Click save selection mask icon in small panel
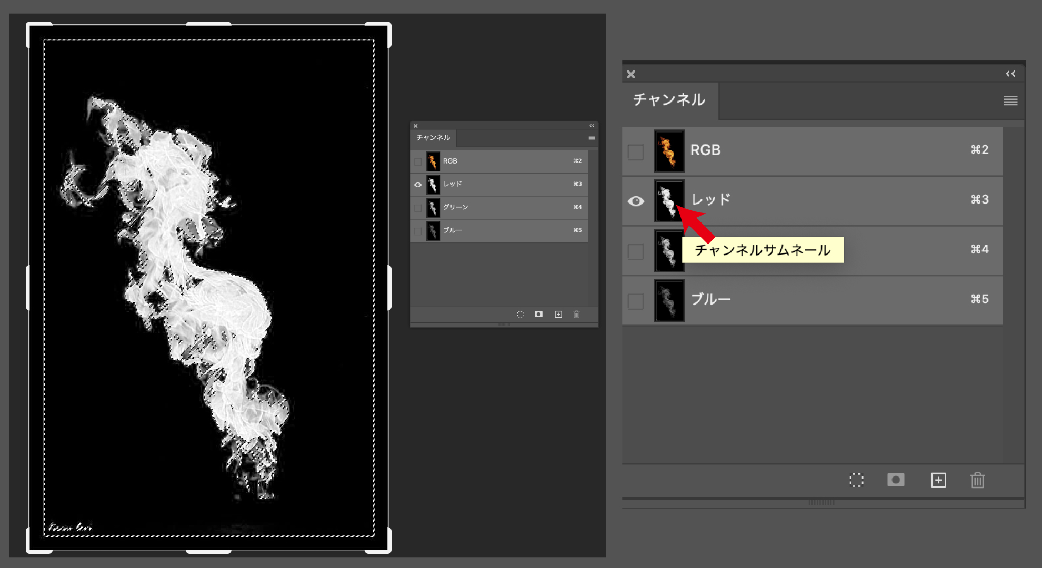The image size is (1042, 568). coord(538,315)
